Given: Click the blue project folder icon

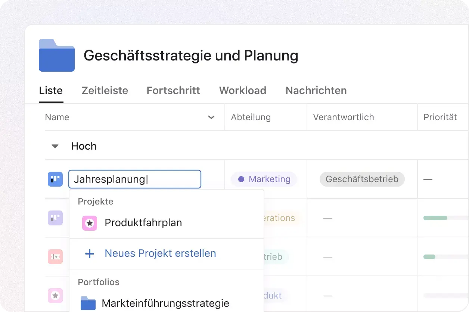Looking at the screenshot, I should coord(56,55).
